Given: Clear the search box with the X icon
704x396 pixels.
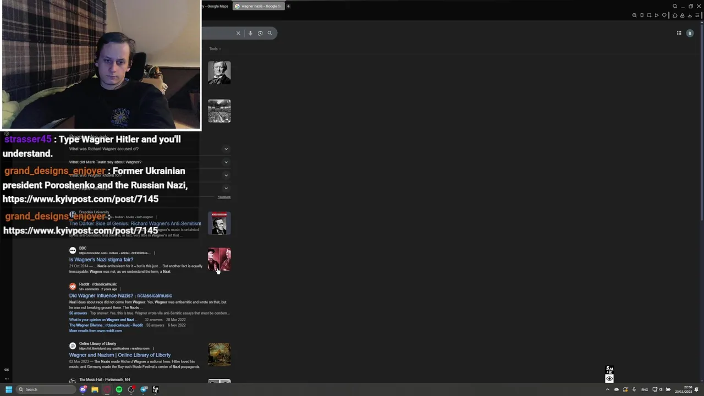Looking at the screenshot, I should [238, 33].
